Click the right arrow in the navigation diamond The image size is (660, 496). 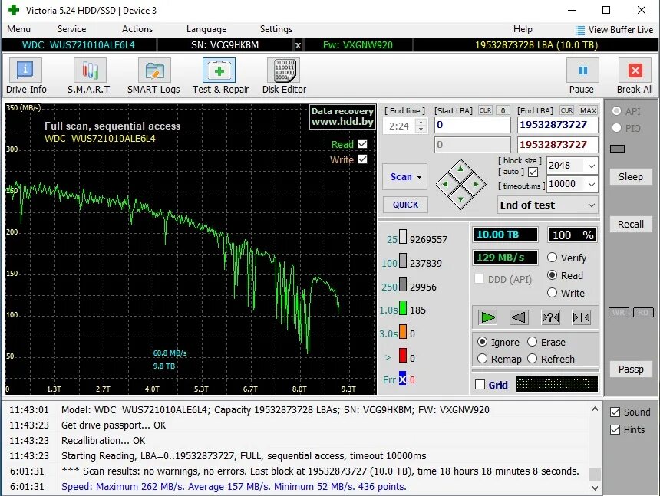point(476,184)
